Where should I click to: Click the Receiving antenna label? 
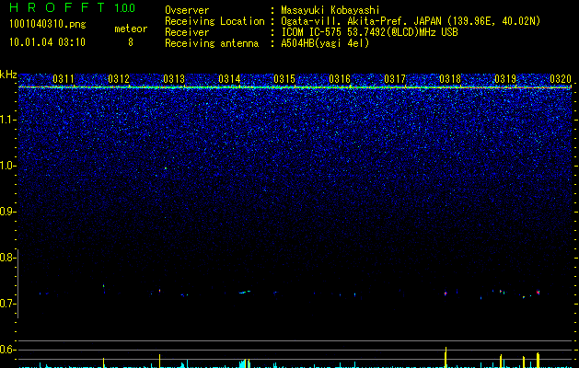[x=212, y=43]
